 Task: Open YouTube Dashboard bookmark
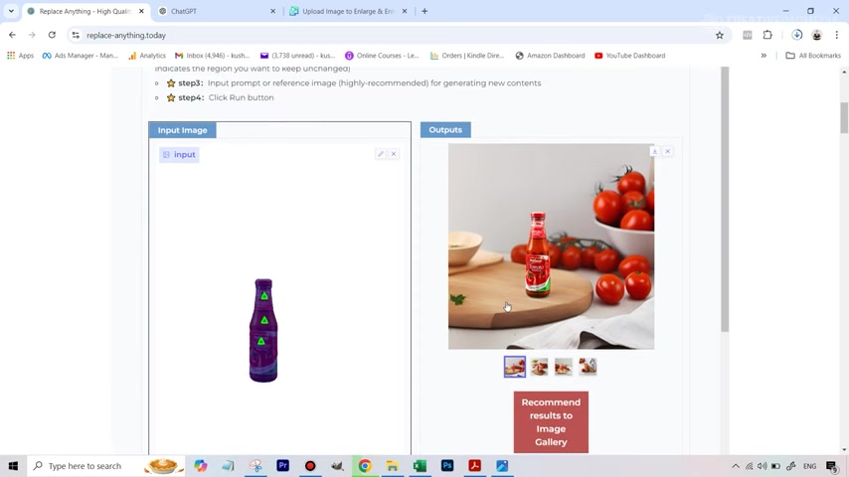click(x=629, y=56)
